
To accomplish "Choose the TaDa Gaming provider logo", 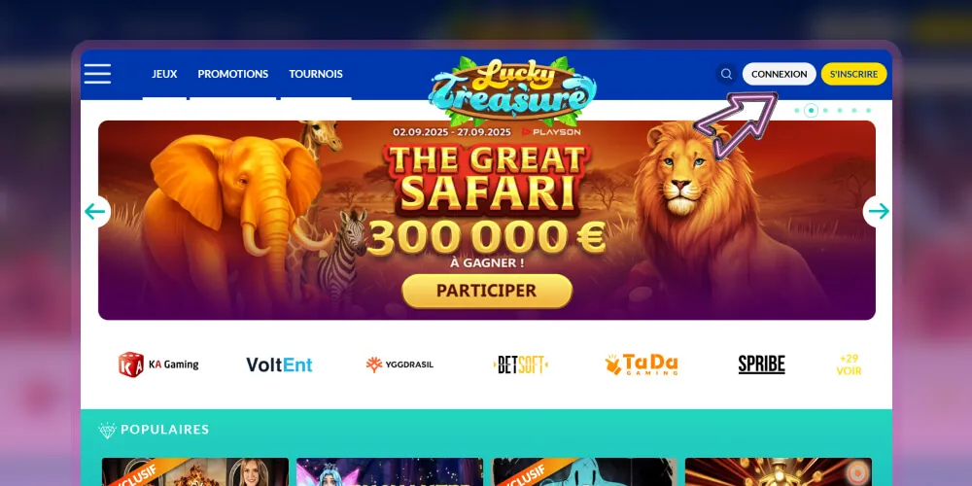I will tap(641, 364).
